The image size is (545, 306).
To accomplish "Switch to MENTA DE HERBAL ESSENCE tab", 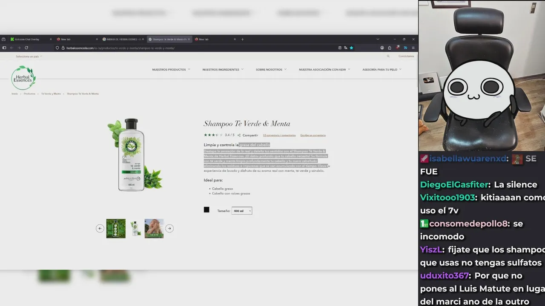I will (x=123, y=39).
